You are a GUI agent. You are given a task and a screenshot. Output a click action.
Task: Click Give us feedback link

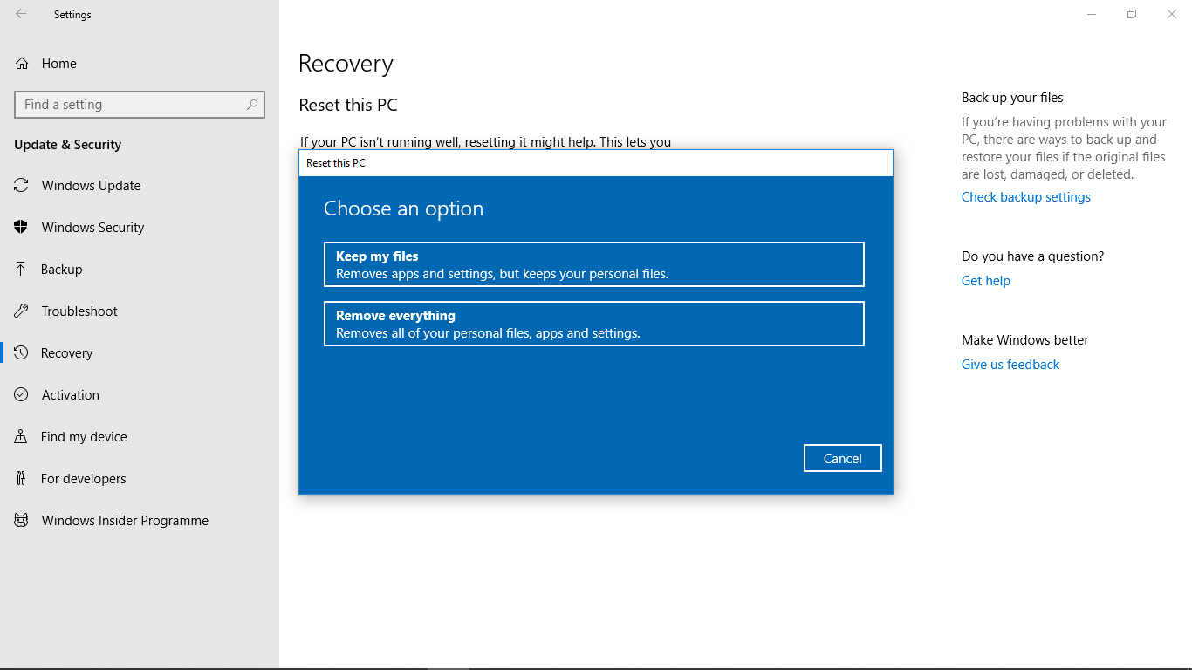(x=1010, y=365)
